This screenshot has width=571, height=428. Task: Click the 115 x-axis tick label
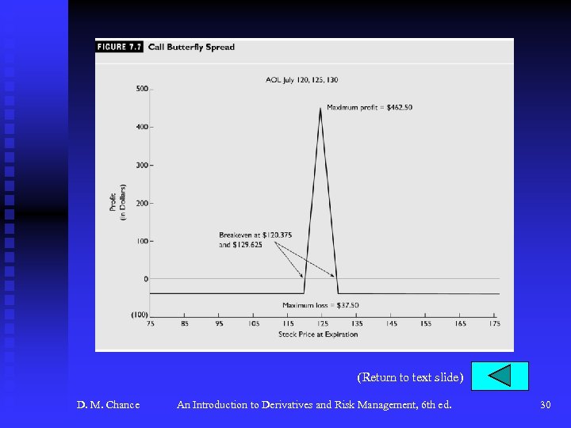[288, 323]
